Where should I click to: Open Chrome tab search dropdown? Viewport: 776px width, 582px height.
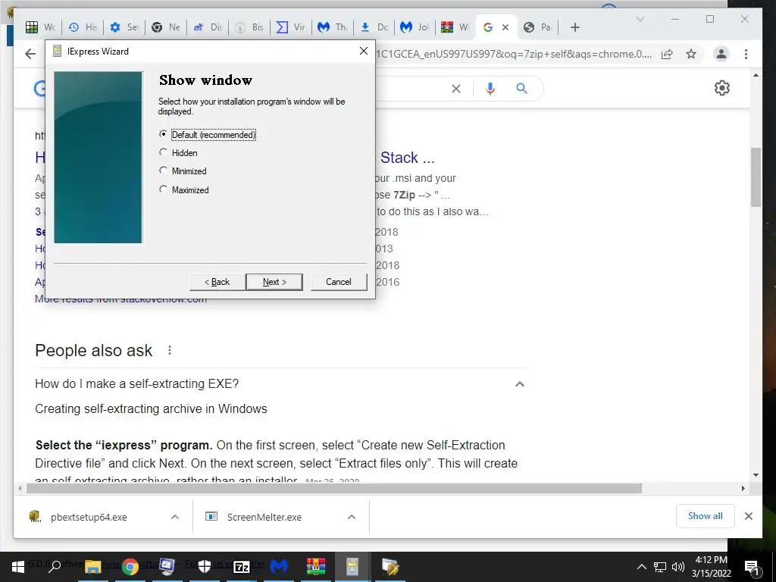click(x=640, y=19)
